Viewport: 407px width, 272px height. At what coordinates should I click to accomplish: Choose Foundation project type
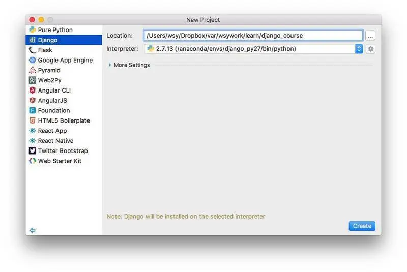tap(64, 110)
